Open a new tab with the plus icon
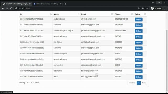 click(66, 4)
